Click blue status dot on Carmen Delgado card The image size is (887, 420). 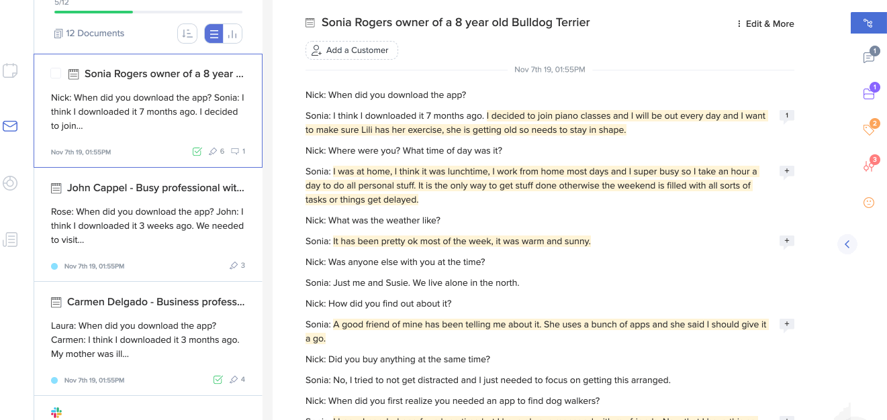click(54, 380)
